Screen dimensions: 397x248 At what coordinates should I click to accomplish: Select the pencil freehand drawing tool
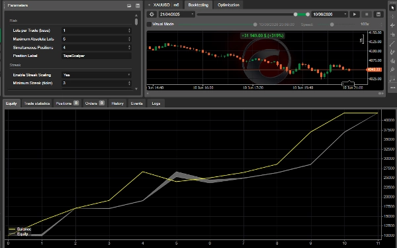tap(392, 52)
